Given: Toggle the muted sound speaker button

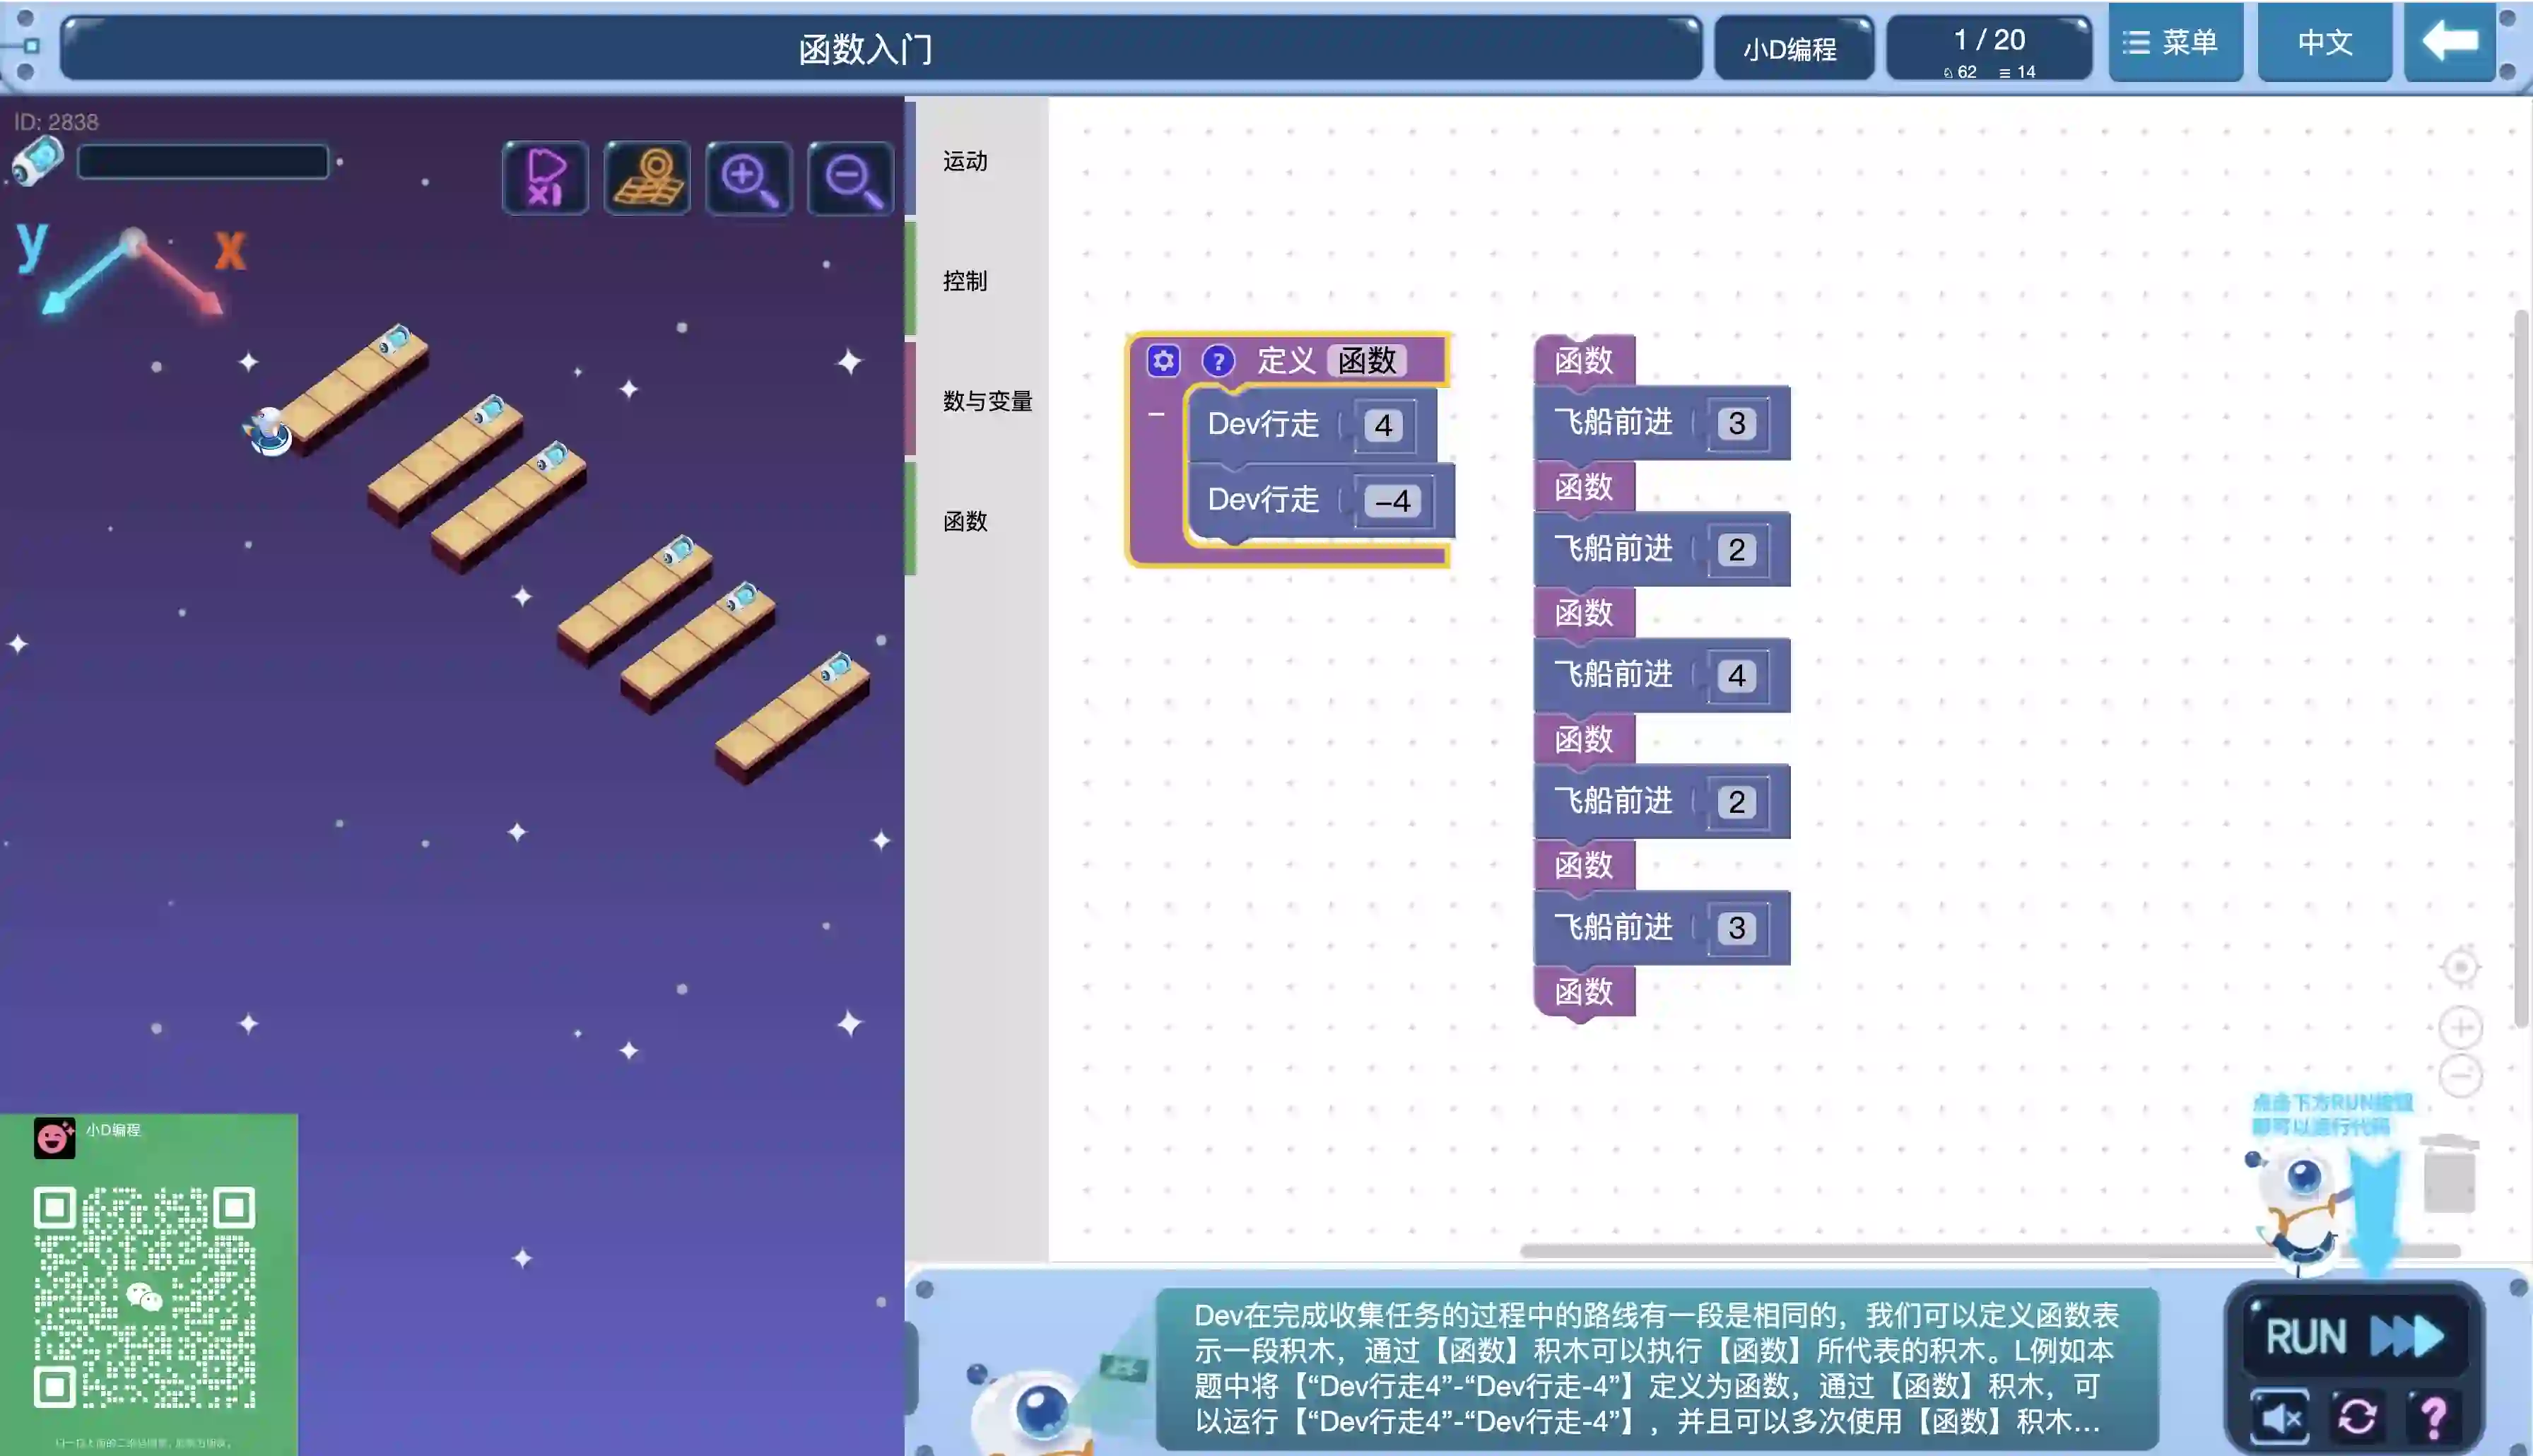Looking at the screenshot, I should tap(2280, 1416).
